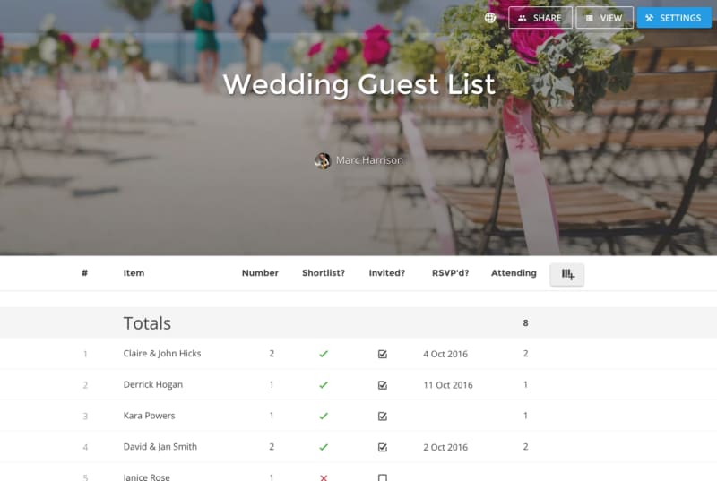This screenshot has height=481, width=717.
Task: Click the RSVP date 2 Oct 2016
Action: click(x=445, y=447)
